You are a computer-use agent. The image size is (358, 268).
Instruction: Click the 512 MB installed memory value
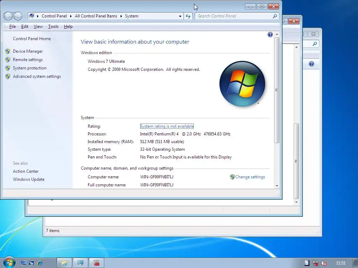pos(162,142)
